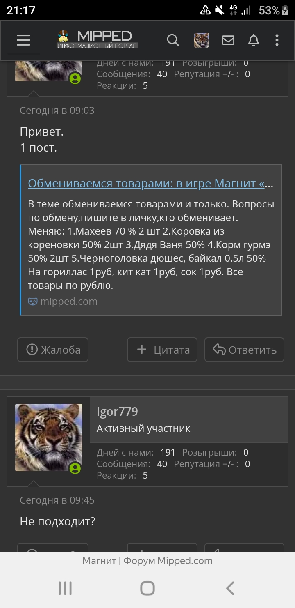Open the tiger profile avatar in header
The height and width of the screenshot is (608, 295).
pyautogui.click(x=201, y=40)
